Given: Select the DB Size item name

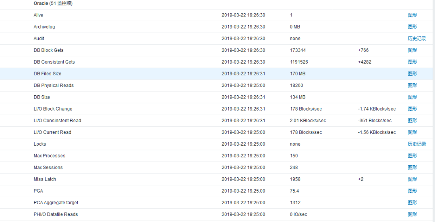Looking at the screenshot, I should coord(41,97).
